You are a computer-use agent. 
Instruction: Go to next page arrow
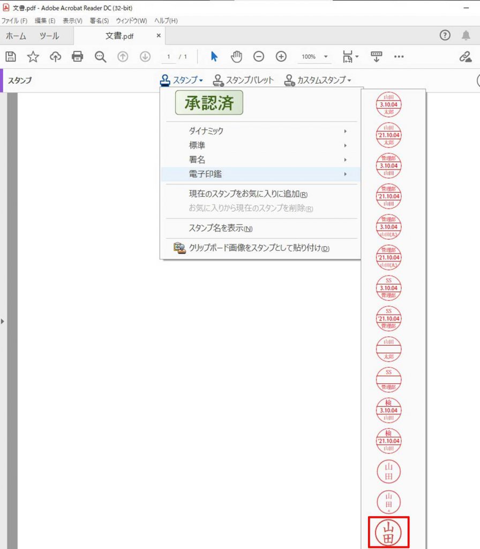tap(145, 56)
